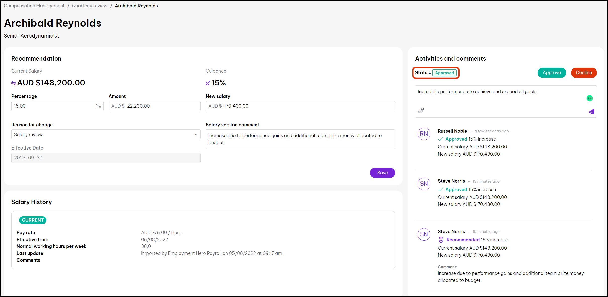Open the Reason for change dropdown
Screen dimensions: 608x297
click(106, 134)
